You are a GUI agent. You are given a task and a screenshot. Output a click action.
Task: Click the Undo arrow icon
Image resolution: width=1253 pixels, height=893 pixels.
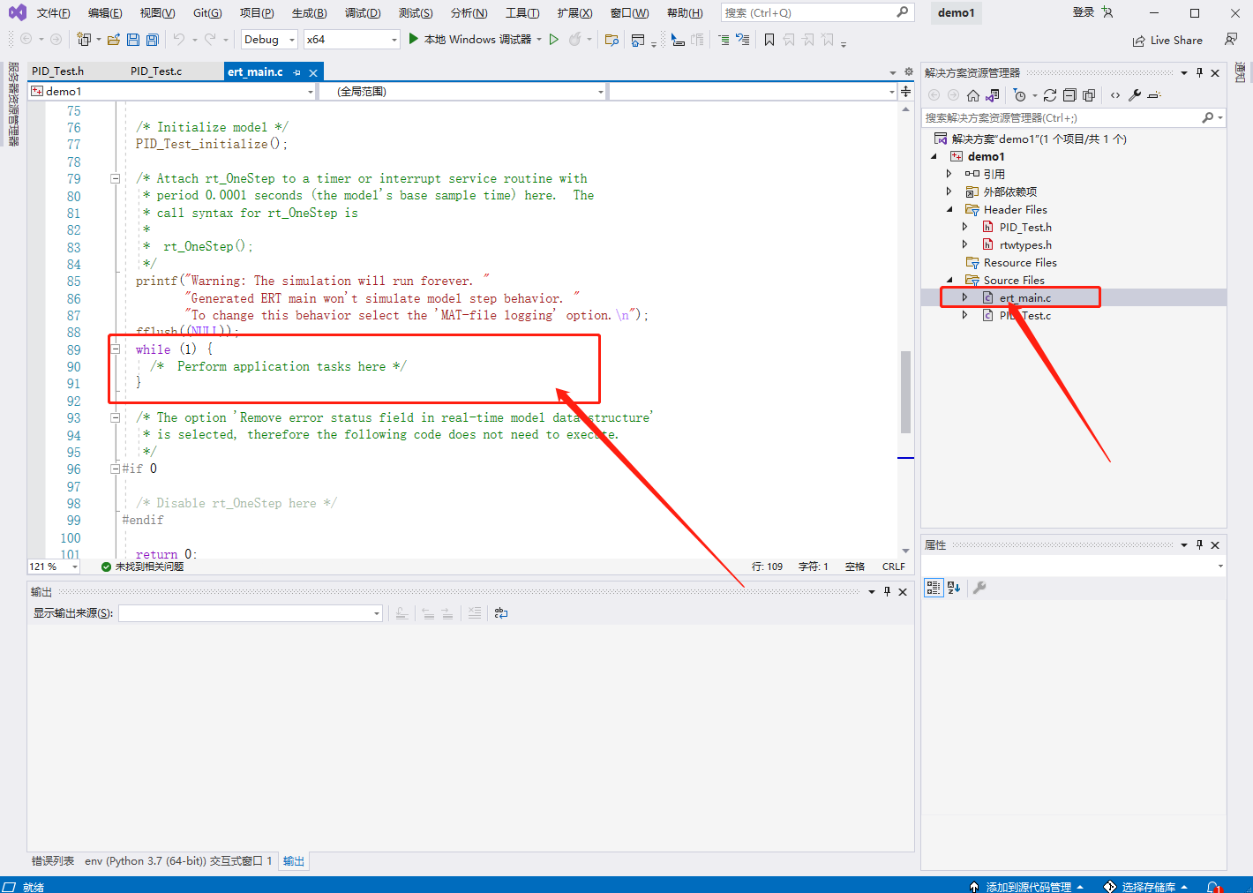click(179, 40)
